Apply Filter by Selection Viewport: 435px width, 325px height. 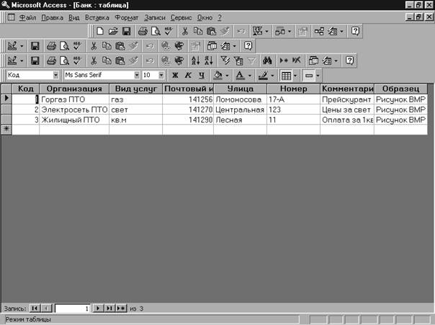pyautogui.click(x=225, y=61)
